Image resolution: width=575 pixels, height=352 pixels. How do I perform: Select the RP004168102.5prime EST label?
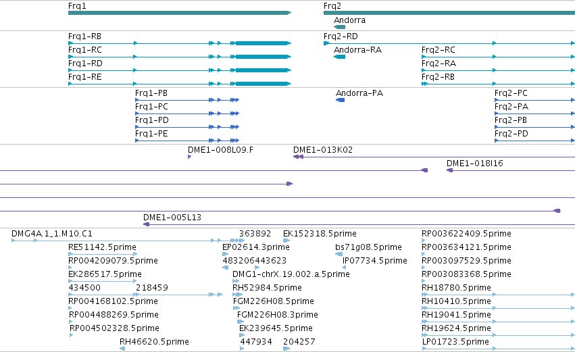tap(113, 301)
